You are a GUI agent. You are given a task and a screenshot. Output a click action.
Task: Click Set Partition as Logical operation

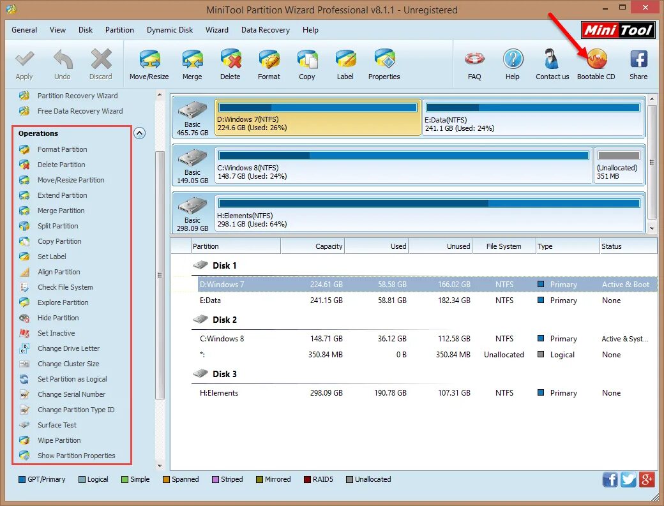pyautogui.click(x=72, y=379)
